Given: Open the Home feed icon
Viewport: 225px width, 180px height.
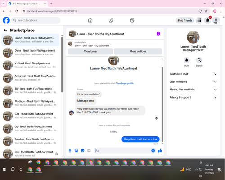Looking at the screenshot, I should tap(90, 20).
